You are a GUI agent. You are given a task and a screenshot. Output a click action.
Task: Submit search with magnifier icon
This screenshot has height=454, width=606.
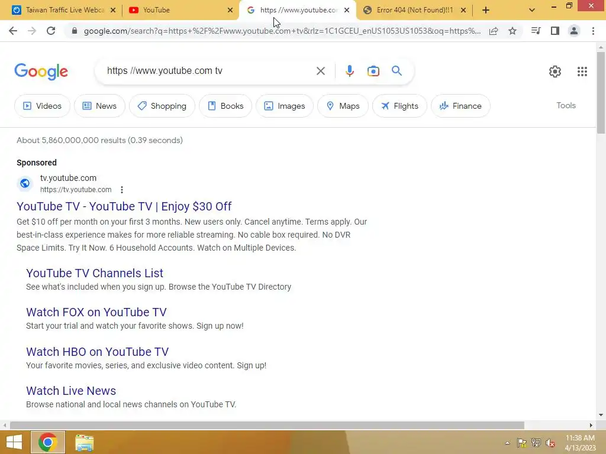click(x=397, y=71)
